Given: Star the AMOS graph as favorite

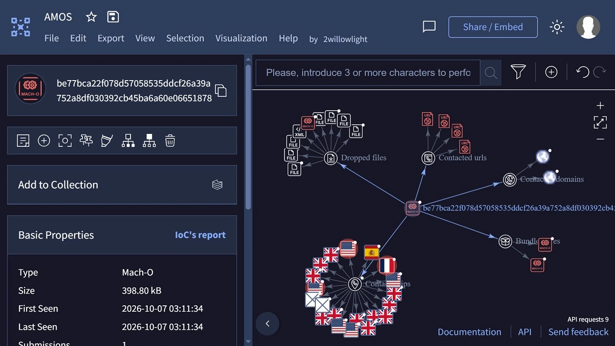Looking at the screenshot, I should pyautogui.click(x=91, y=17).
